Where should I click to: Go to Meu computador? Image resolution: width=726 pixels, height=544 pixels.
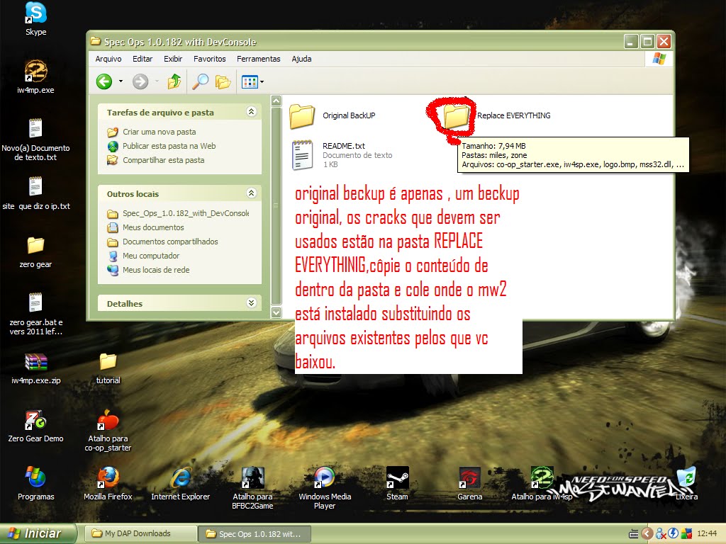click(x=143, y=256)
